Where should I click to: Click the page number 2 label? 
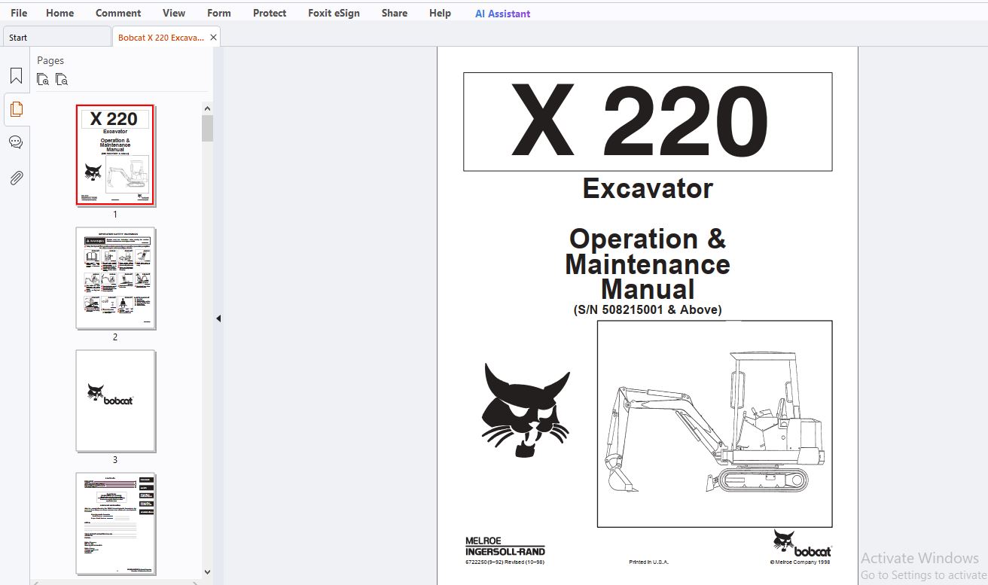point(115,337)
